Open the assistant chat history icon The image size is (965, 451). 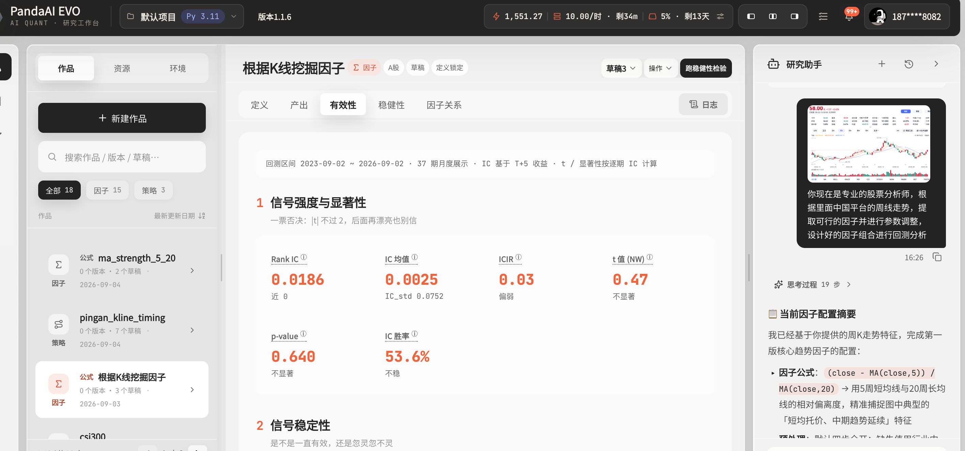(908, 64)
